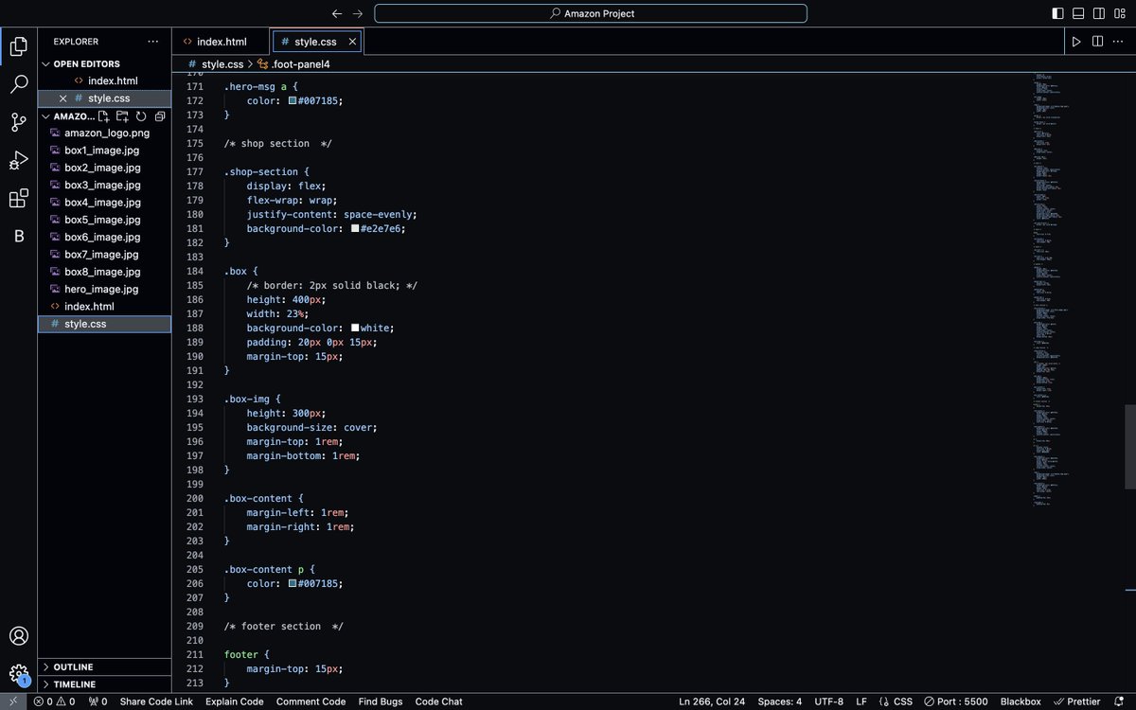The height and width of the screenshot is (710, 1136).
Task: Open the Accounts menu icon
Action: tap(19, 636)
